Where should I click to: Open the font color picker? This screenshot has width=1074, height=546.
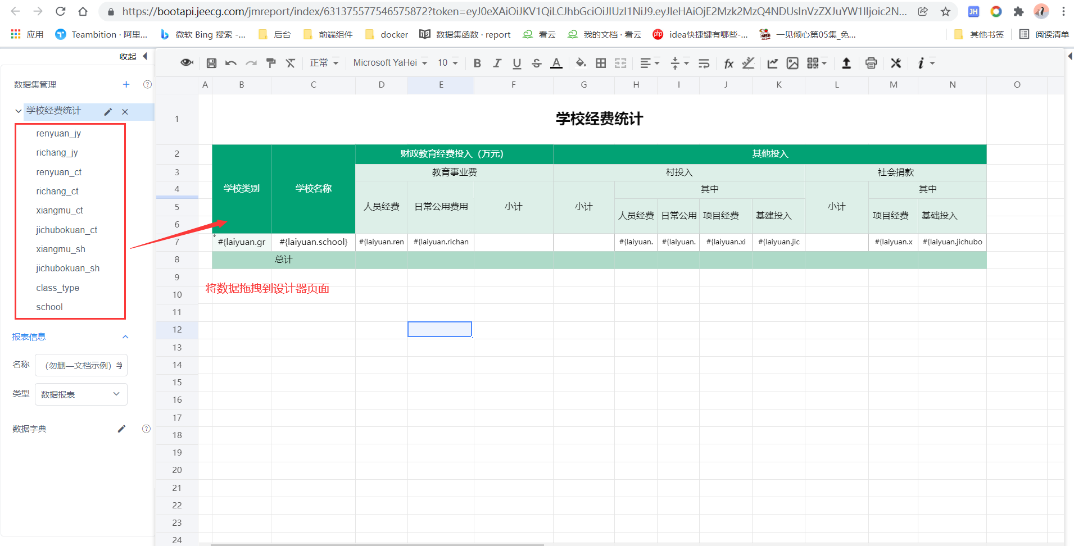[556, 63]
